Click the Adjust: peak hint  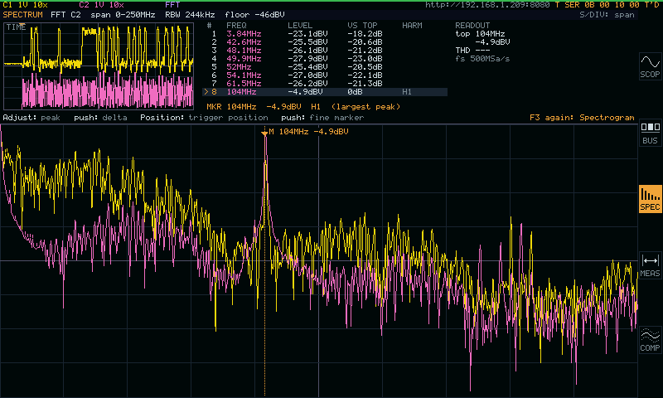(31, 118)
